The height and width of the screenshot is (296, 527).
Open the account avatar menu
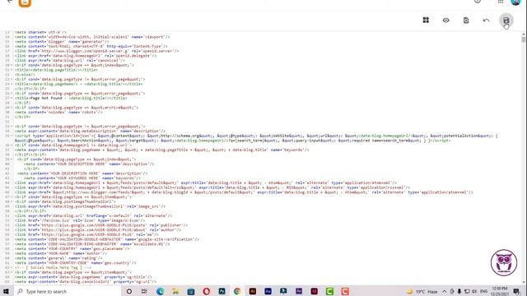click(515, 2)
